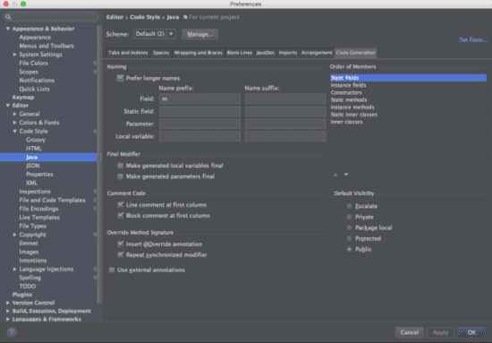The width and height of the screenshot is (492, 343).
Task: Uncheck Prefer longer names checkbox
Action: (x=120, y=78)
